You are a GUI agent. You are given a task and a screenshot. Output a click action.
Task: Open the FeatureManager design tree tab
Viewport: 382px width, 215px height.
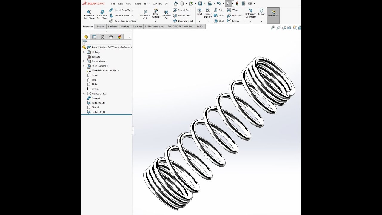86,37
